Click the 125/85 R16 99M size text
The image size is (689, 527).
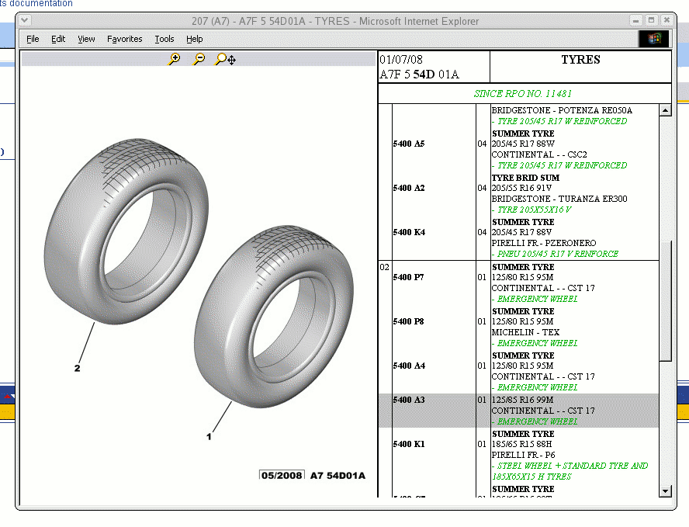(522, 400)
